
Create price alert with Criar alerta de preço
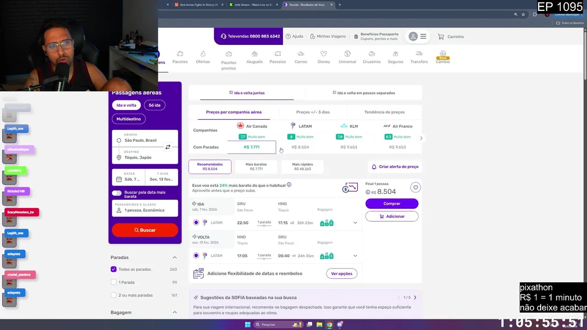pyautogui.click(x=394, y=167)
